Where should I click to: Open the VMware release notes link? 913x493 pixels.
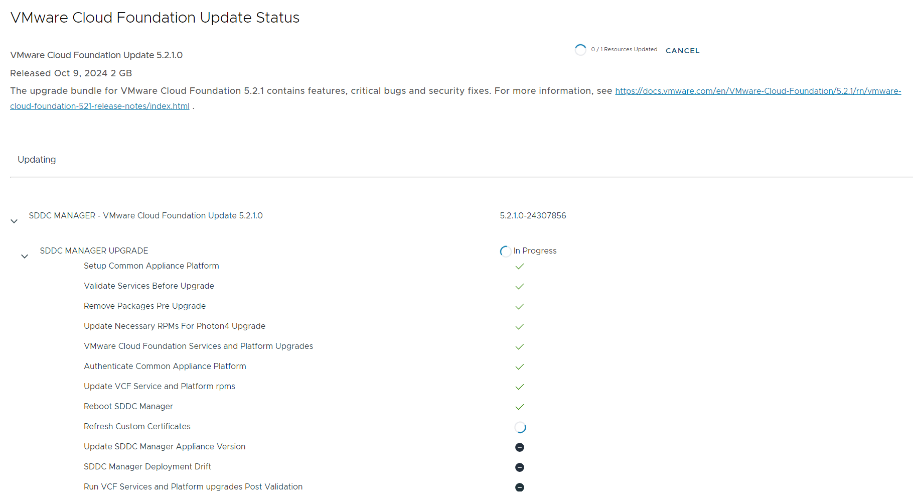[757, 91]
